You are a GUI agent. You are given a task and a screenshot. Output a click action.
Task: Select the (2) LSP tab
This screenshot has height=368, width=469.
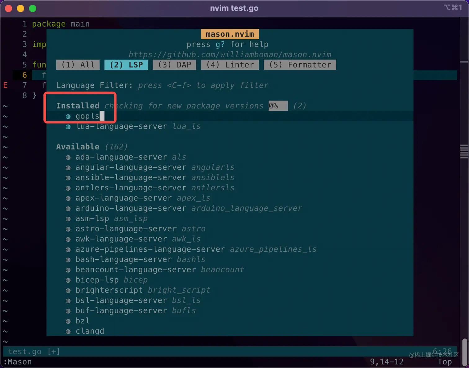pyautogui.click(x=126, y=65)
